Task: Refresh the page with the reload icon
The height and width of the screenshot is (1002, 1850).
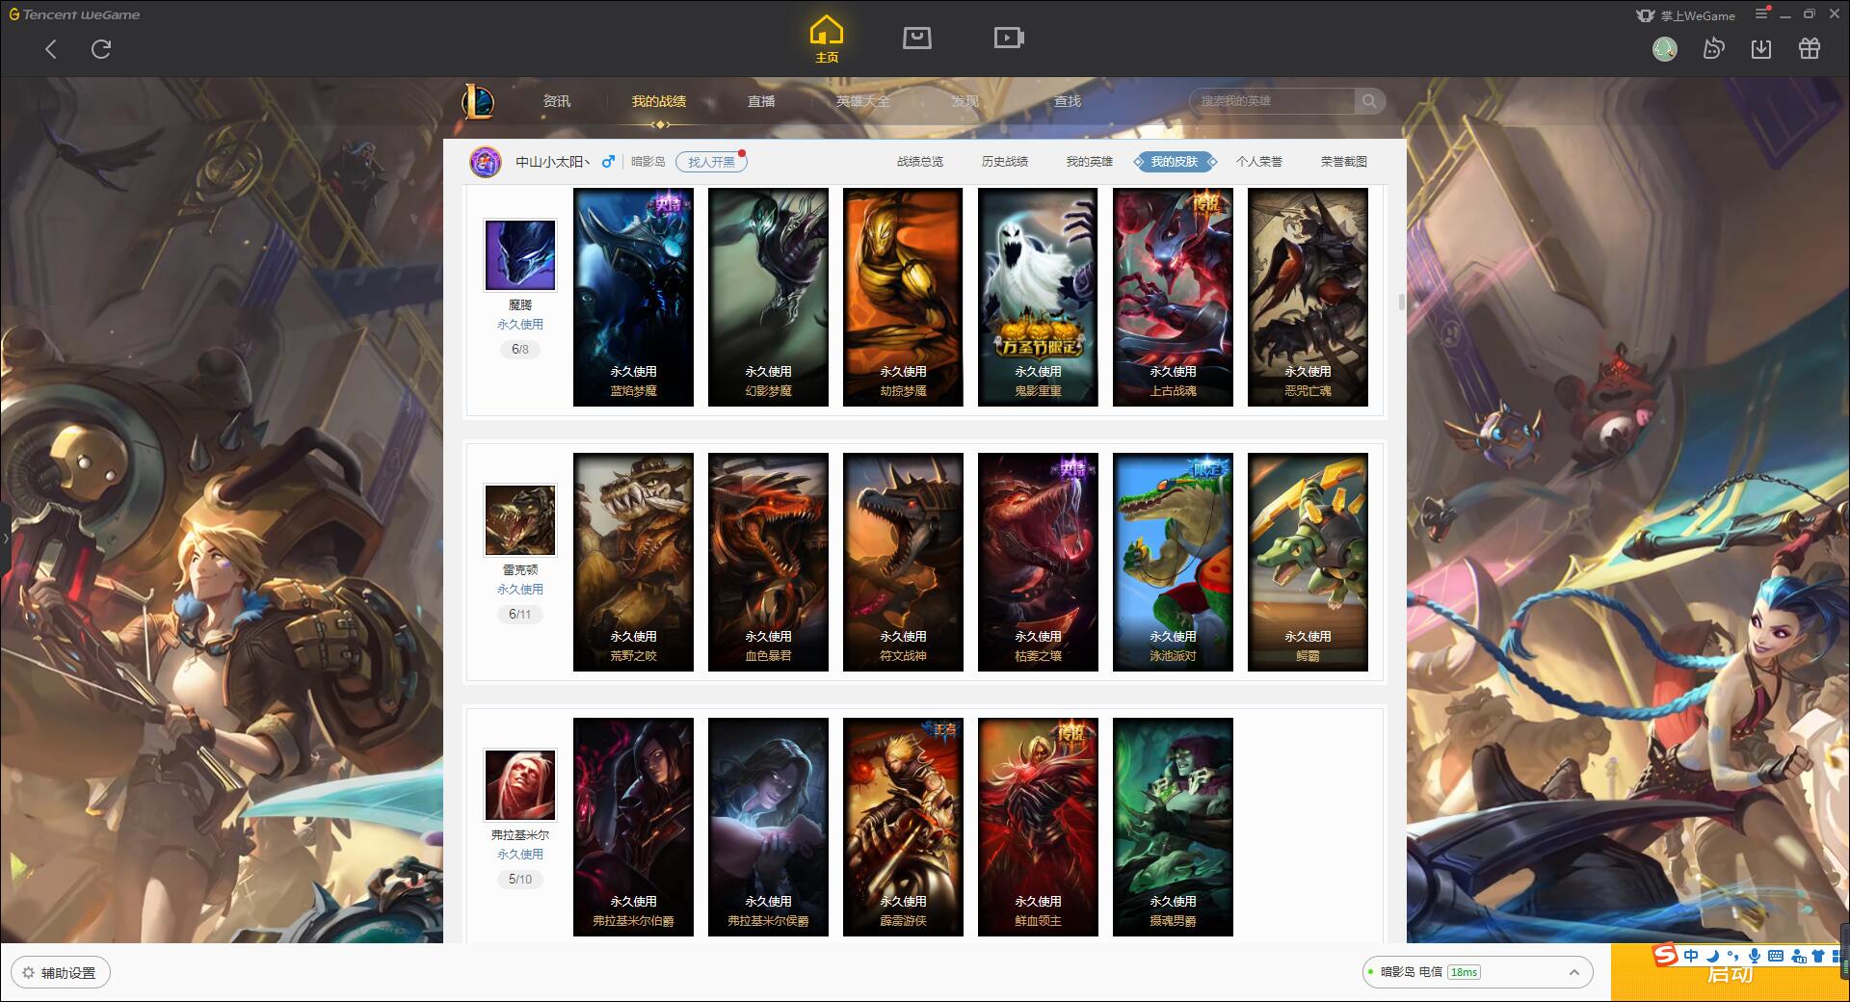Action: click(101, 49)
